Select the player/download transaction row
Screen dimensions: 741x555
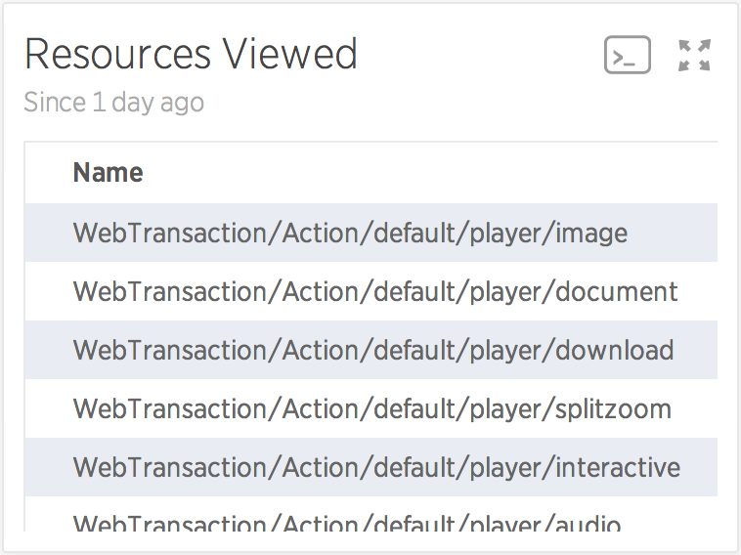coord(370,350)
